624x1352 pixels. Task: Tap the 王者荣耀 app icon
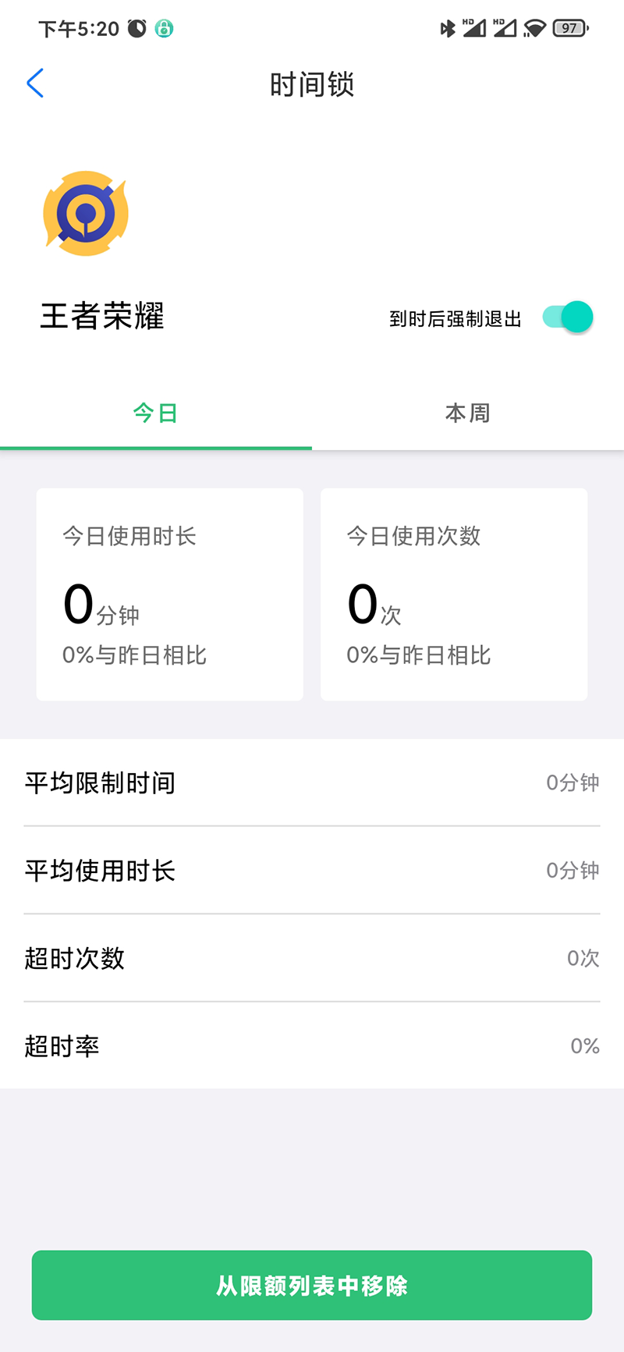pos(86,214)
